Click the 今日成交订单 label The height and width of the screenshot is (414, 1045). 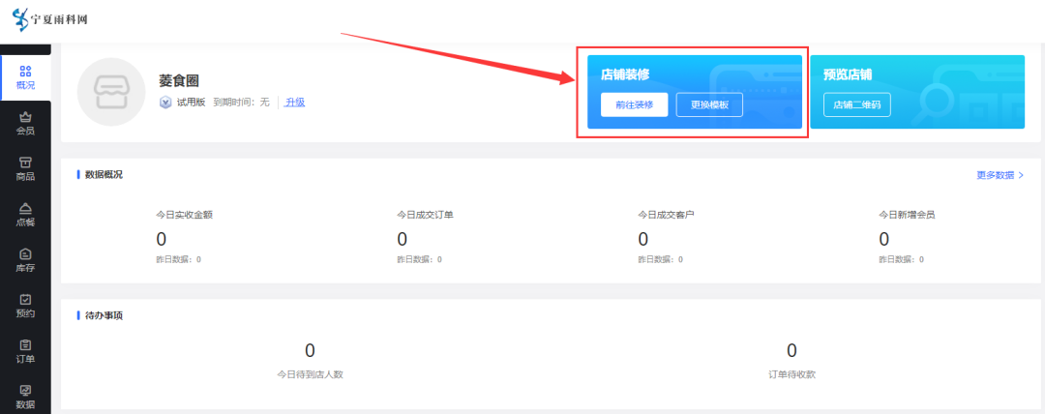pos(425,215)
